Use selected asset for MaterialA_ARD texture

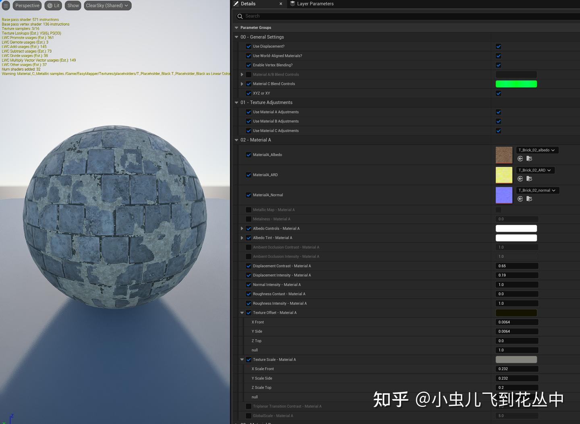pyautogui.click(x=520, y=179)
